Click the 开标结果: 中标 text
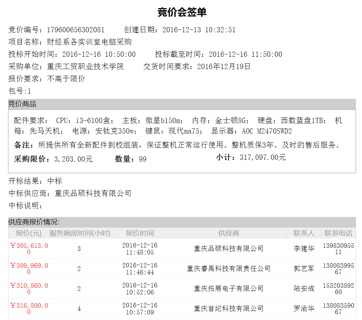The image size is (362, 320). point(35,181)
